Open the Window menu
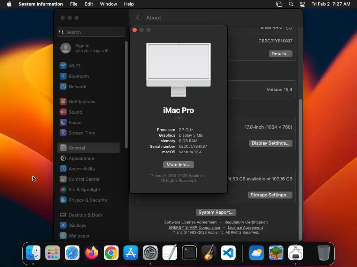 coord(108,4)
